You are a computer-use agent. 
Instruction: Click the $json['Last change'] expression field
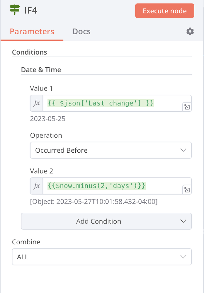(x=113, y=103)
